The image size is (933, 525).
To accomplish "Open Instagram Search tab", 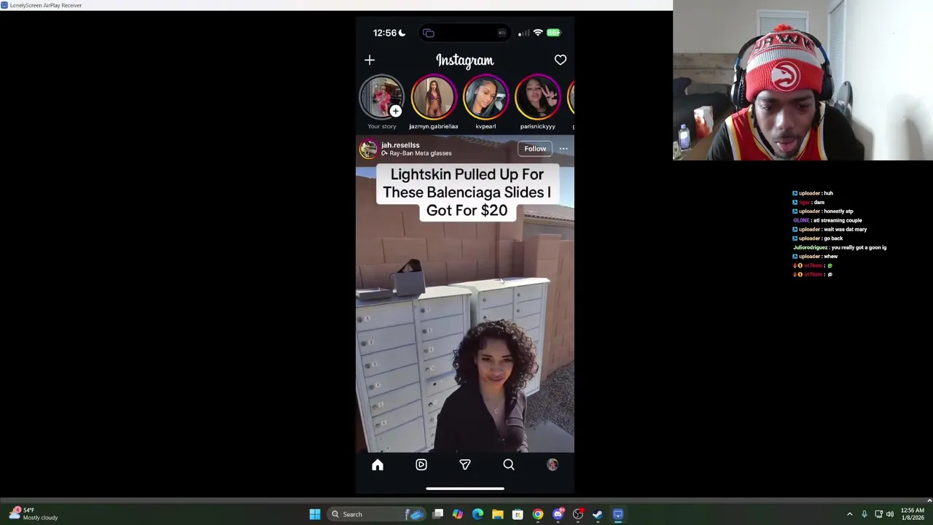I will tap(509, 465).
